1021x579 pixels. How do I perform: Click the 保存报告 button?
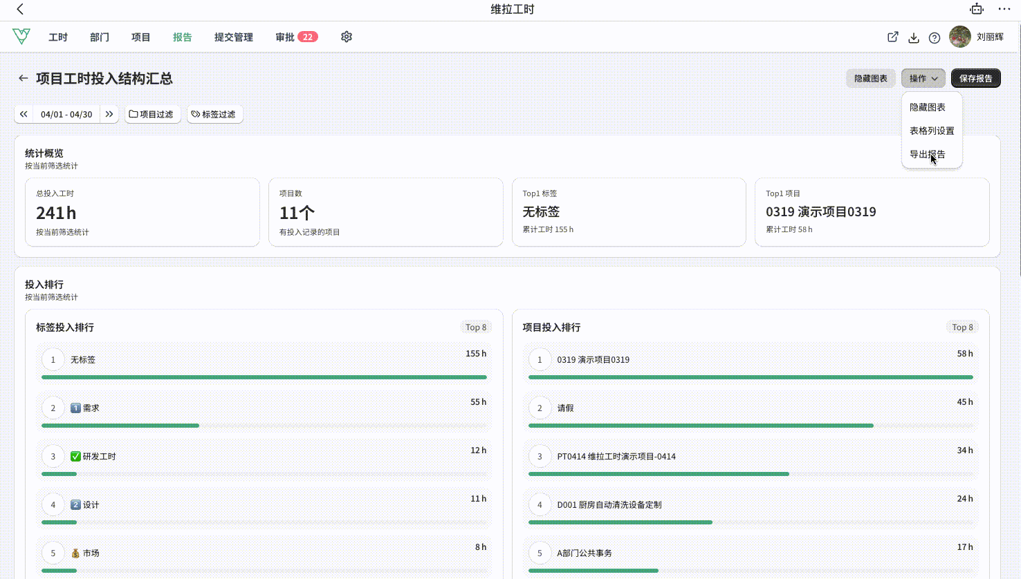975,78
